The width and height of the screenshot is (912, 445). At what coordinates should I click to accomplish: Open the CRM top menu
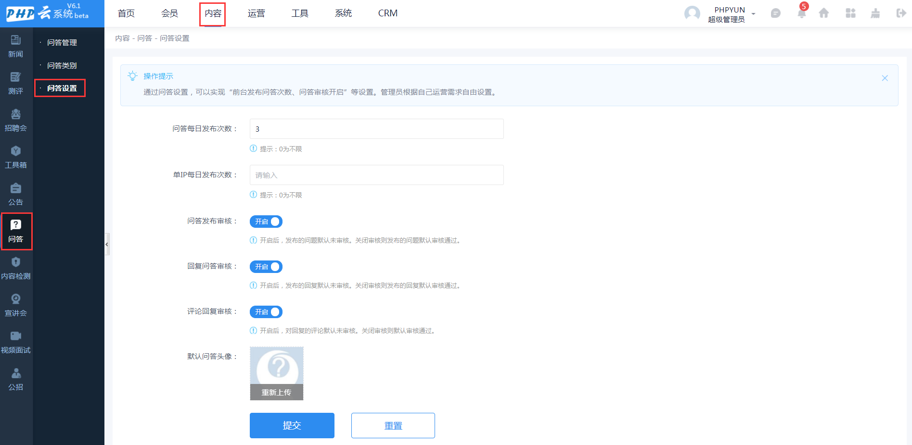tap(388, 13)
